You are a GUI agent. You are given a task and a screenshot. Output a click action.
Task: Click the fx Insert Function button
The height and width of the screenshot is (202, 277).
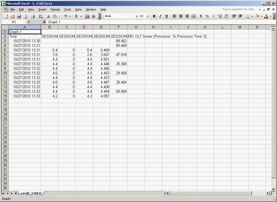[44, 22]
